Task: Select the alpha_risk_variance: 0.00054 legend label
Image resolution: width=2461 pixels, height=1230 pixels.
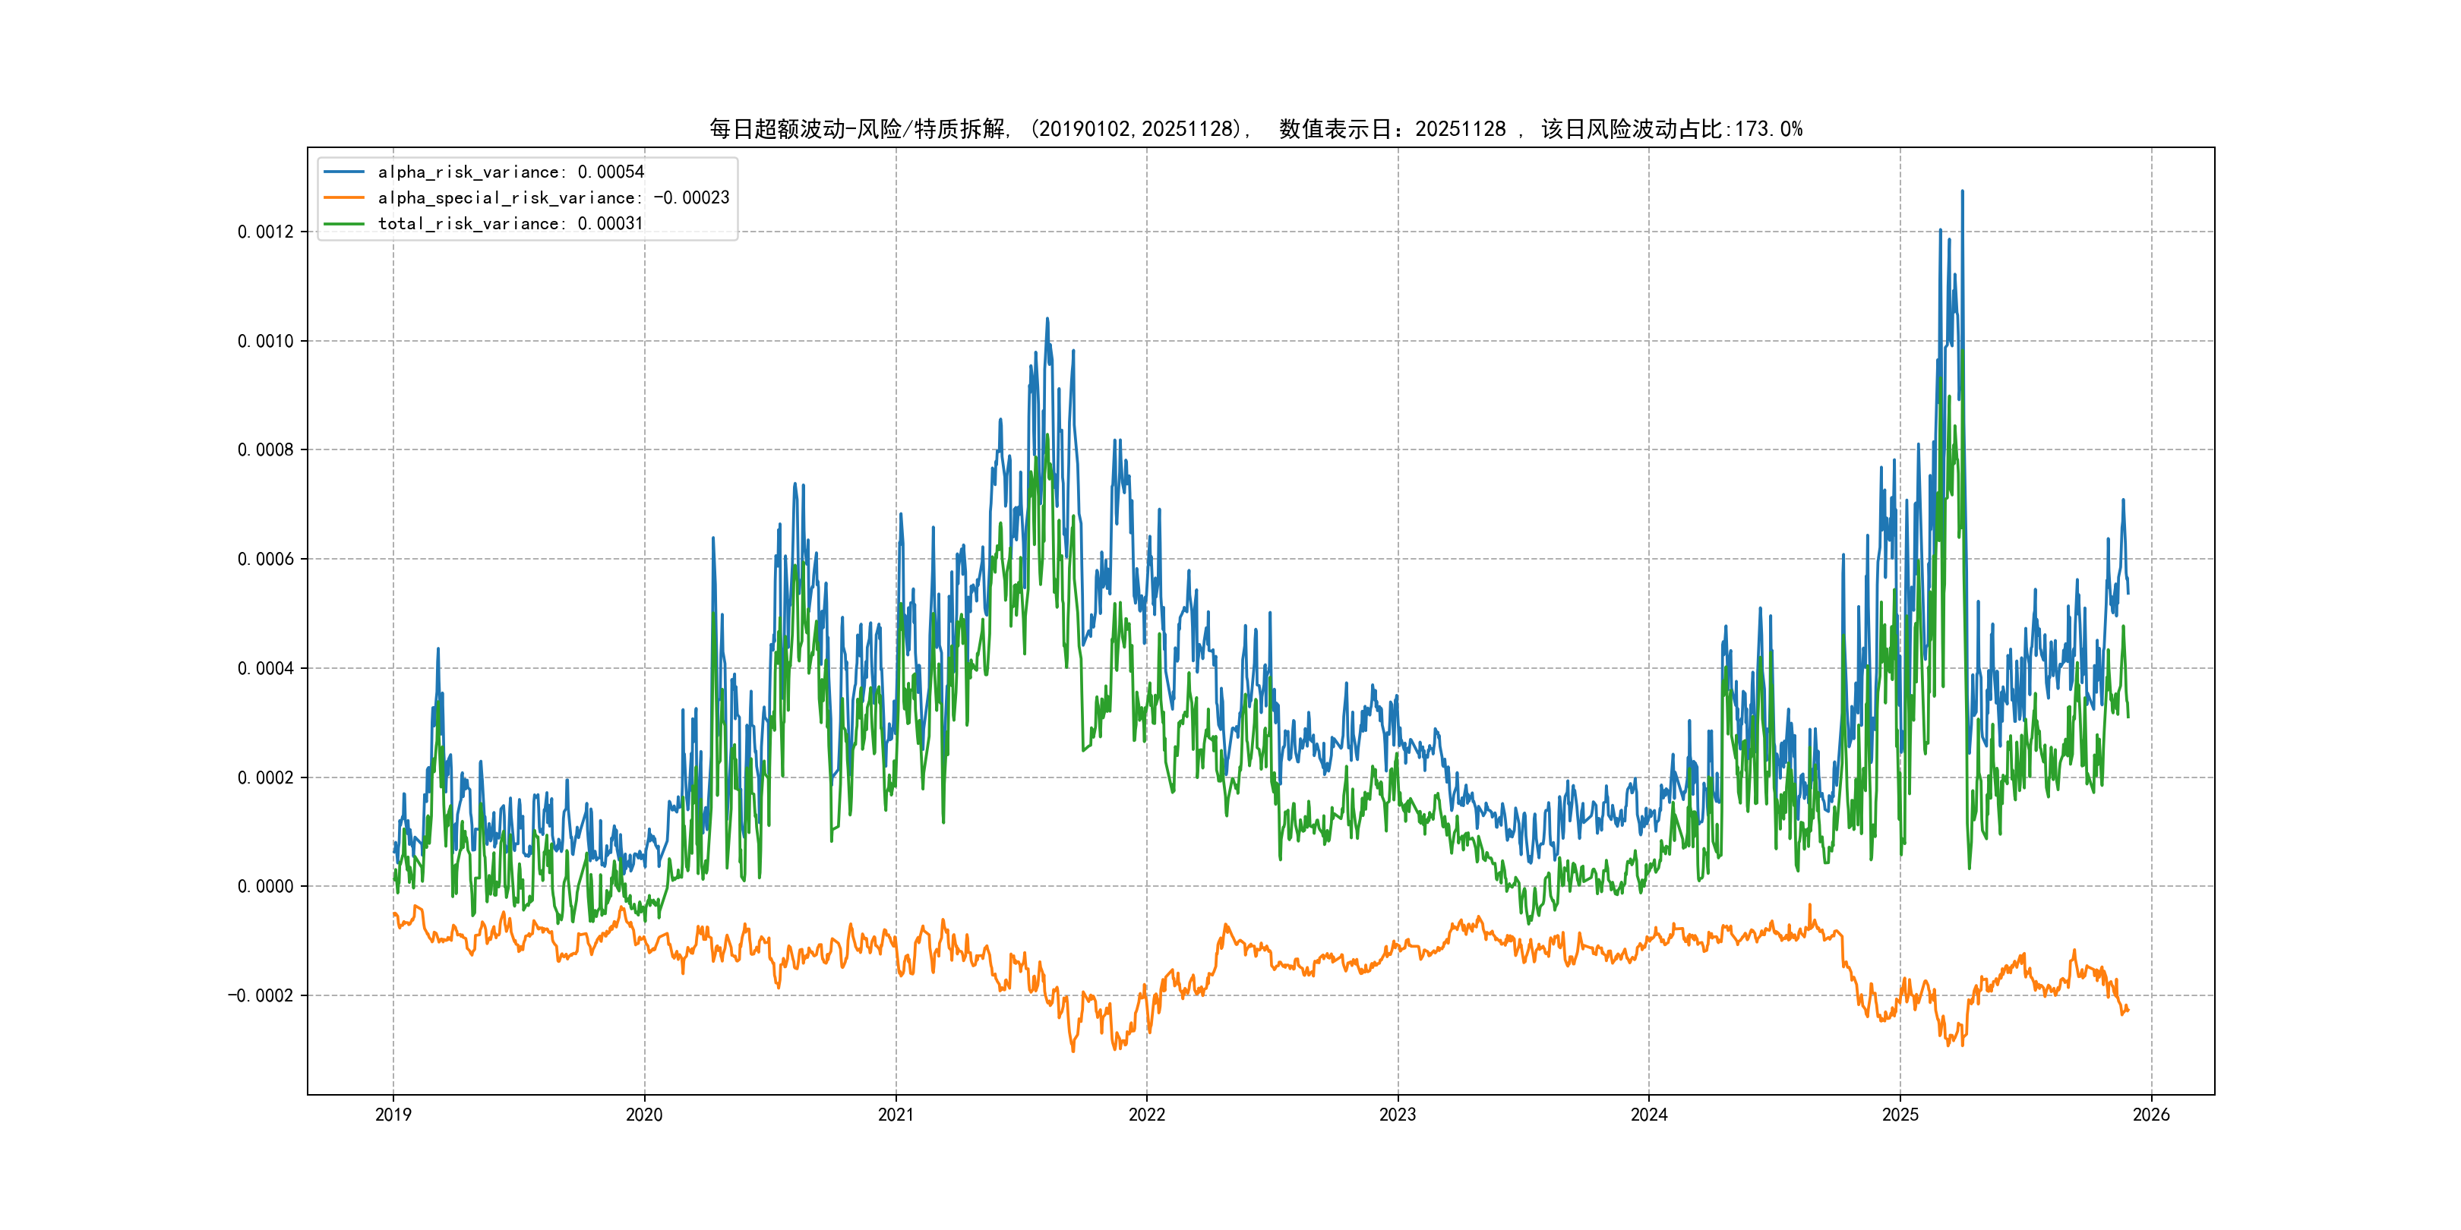Action: [x=511, y=172]
